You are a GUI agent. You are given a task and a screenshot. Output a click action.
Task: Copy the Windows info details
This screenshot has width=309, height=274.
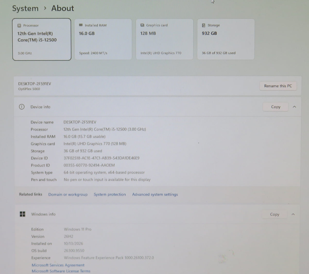tap(274, 214)
